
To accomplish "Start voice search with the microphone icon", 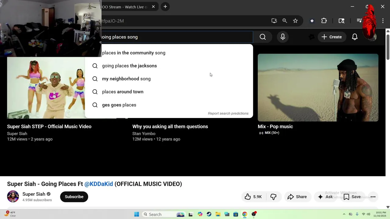I will tap(283, 37).
